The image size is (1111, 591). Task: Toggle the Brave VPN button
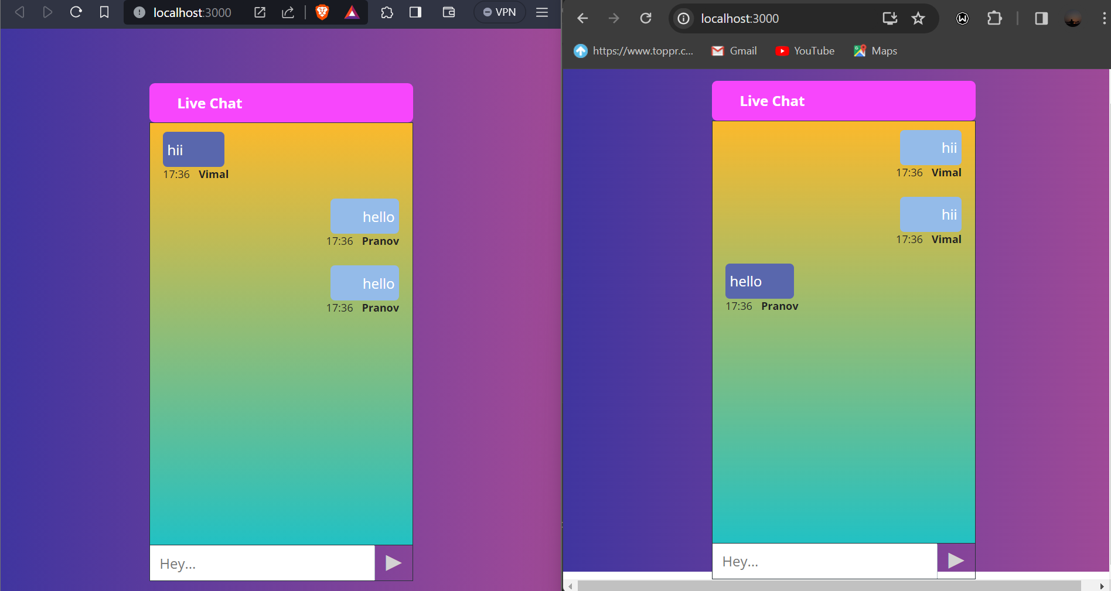pos(499,12)
